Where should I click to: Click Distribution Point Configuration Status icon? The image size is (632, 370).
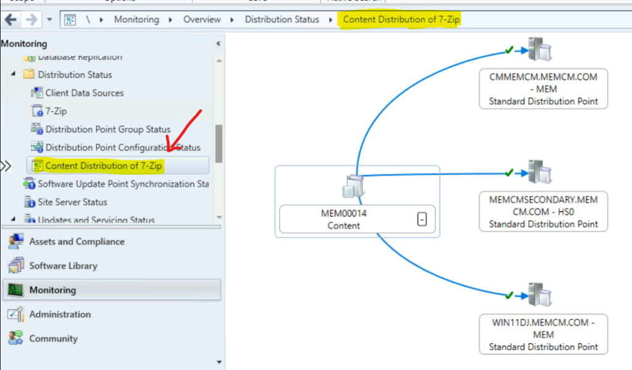click(x=37, y=147)
